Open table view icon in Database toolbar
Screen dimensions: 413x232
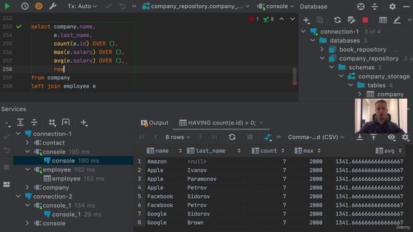tap(383, 20)
